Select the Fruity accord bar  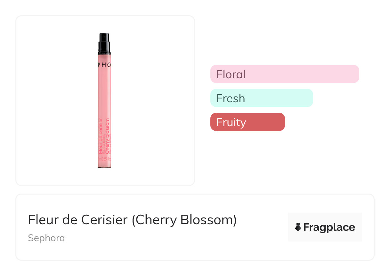pos(247,122)
